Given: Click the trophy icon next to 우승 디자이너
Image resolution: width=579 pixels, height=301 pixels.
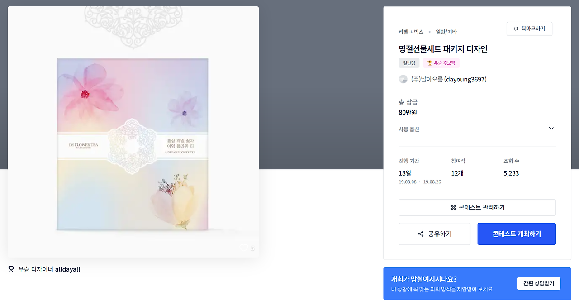Looking at the screenshot, I should click(11, 269).
